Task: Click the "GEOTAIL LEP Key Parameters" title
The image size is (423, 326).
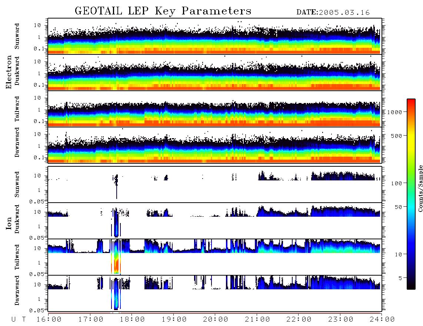Action: pyautogui.click(x=163, y=11)
